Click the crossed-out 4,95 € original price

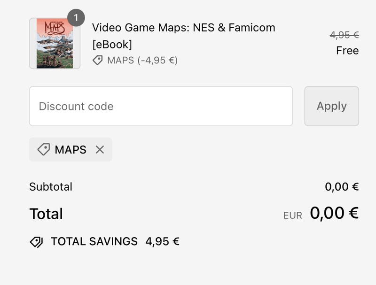tap(344, 35)
